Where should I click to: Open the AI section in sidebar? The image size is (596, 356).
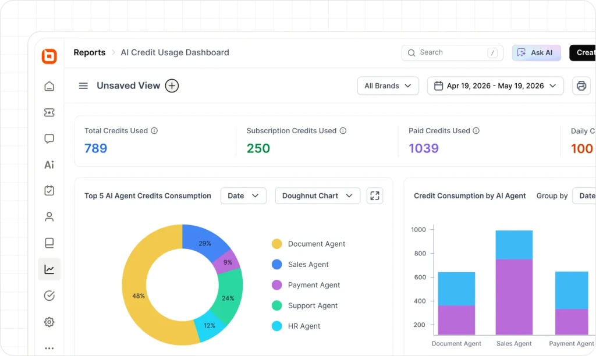click(49, 165)
